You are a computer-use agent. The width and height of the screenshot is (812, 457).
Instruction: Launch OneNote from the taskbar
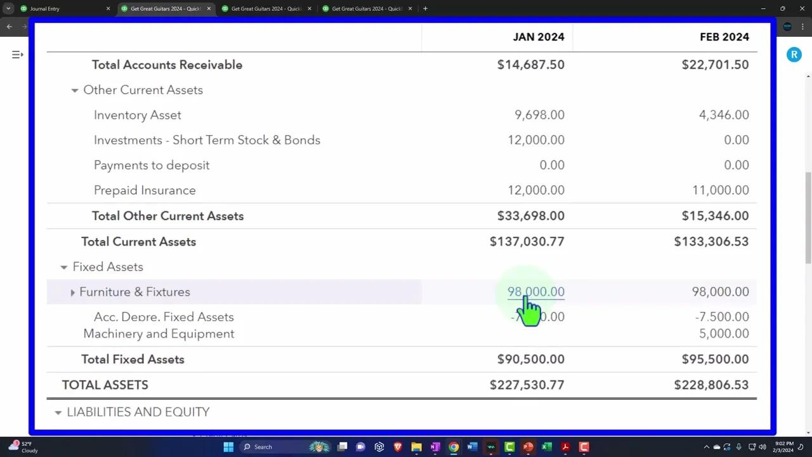435,447
